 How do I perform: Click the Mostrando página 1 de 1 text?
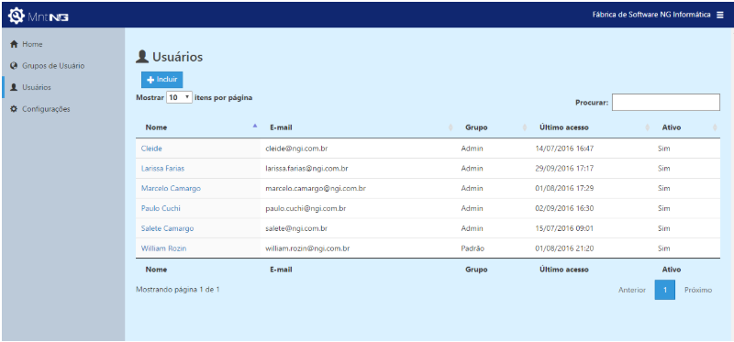(x=178, y=289)
